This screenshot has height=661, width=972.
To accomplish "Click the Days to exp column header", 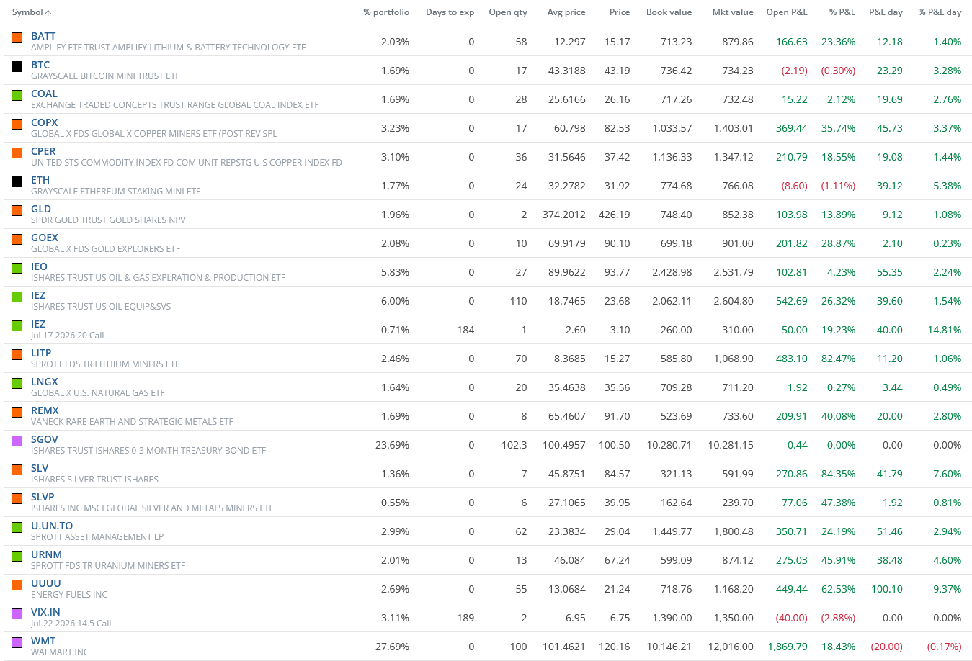I will [450, 12].
